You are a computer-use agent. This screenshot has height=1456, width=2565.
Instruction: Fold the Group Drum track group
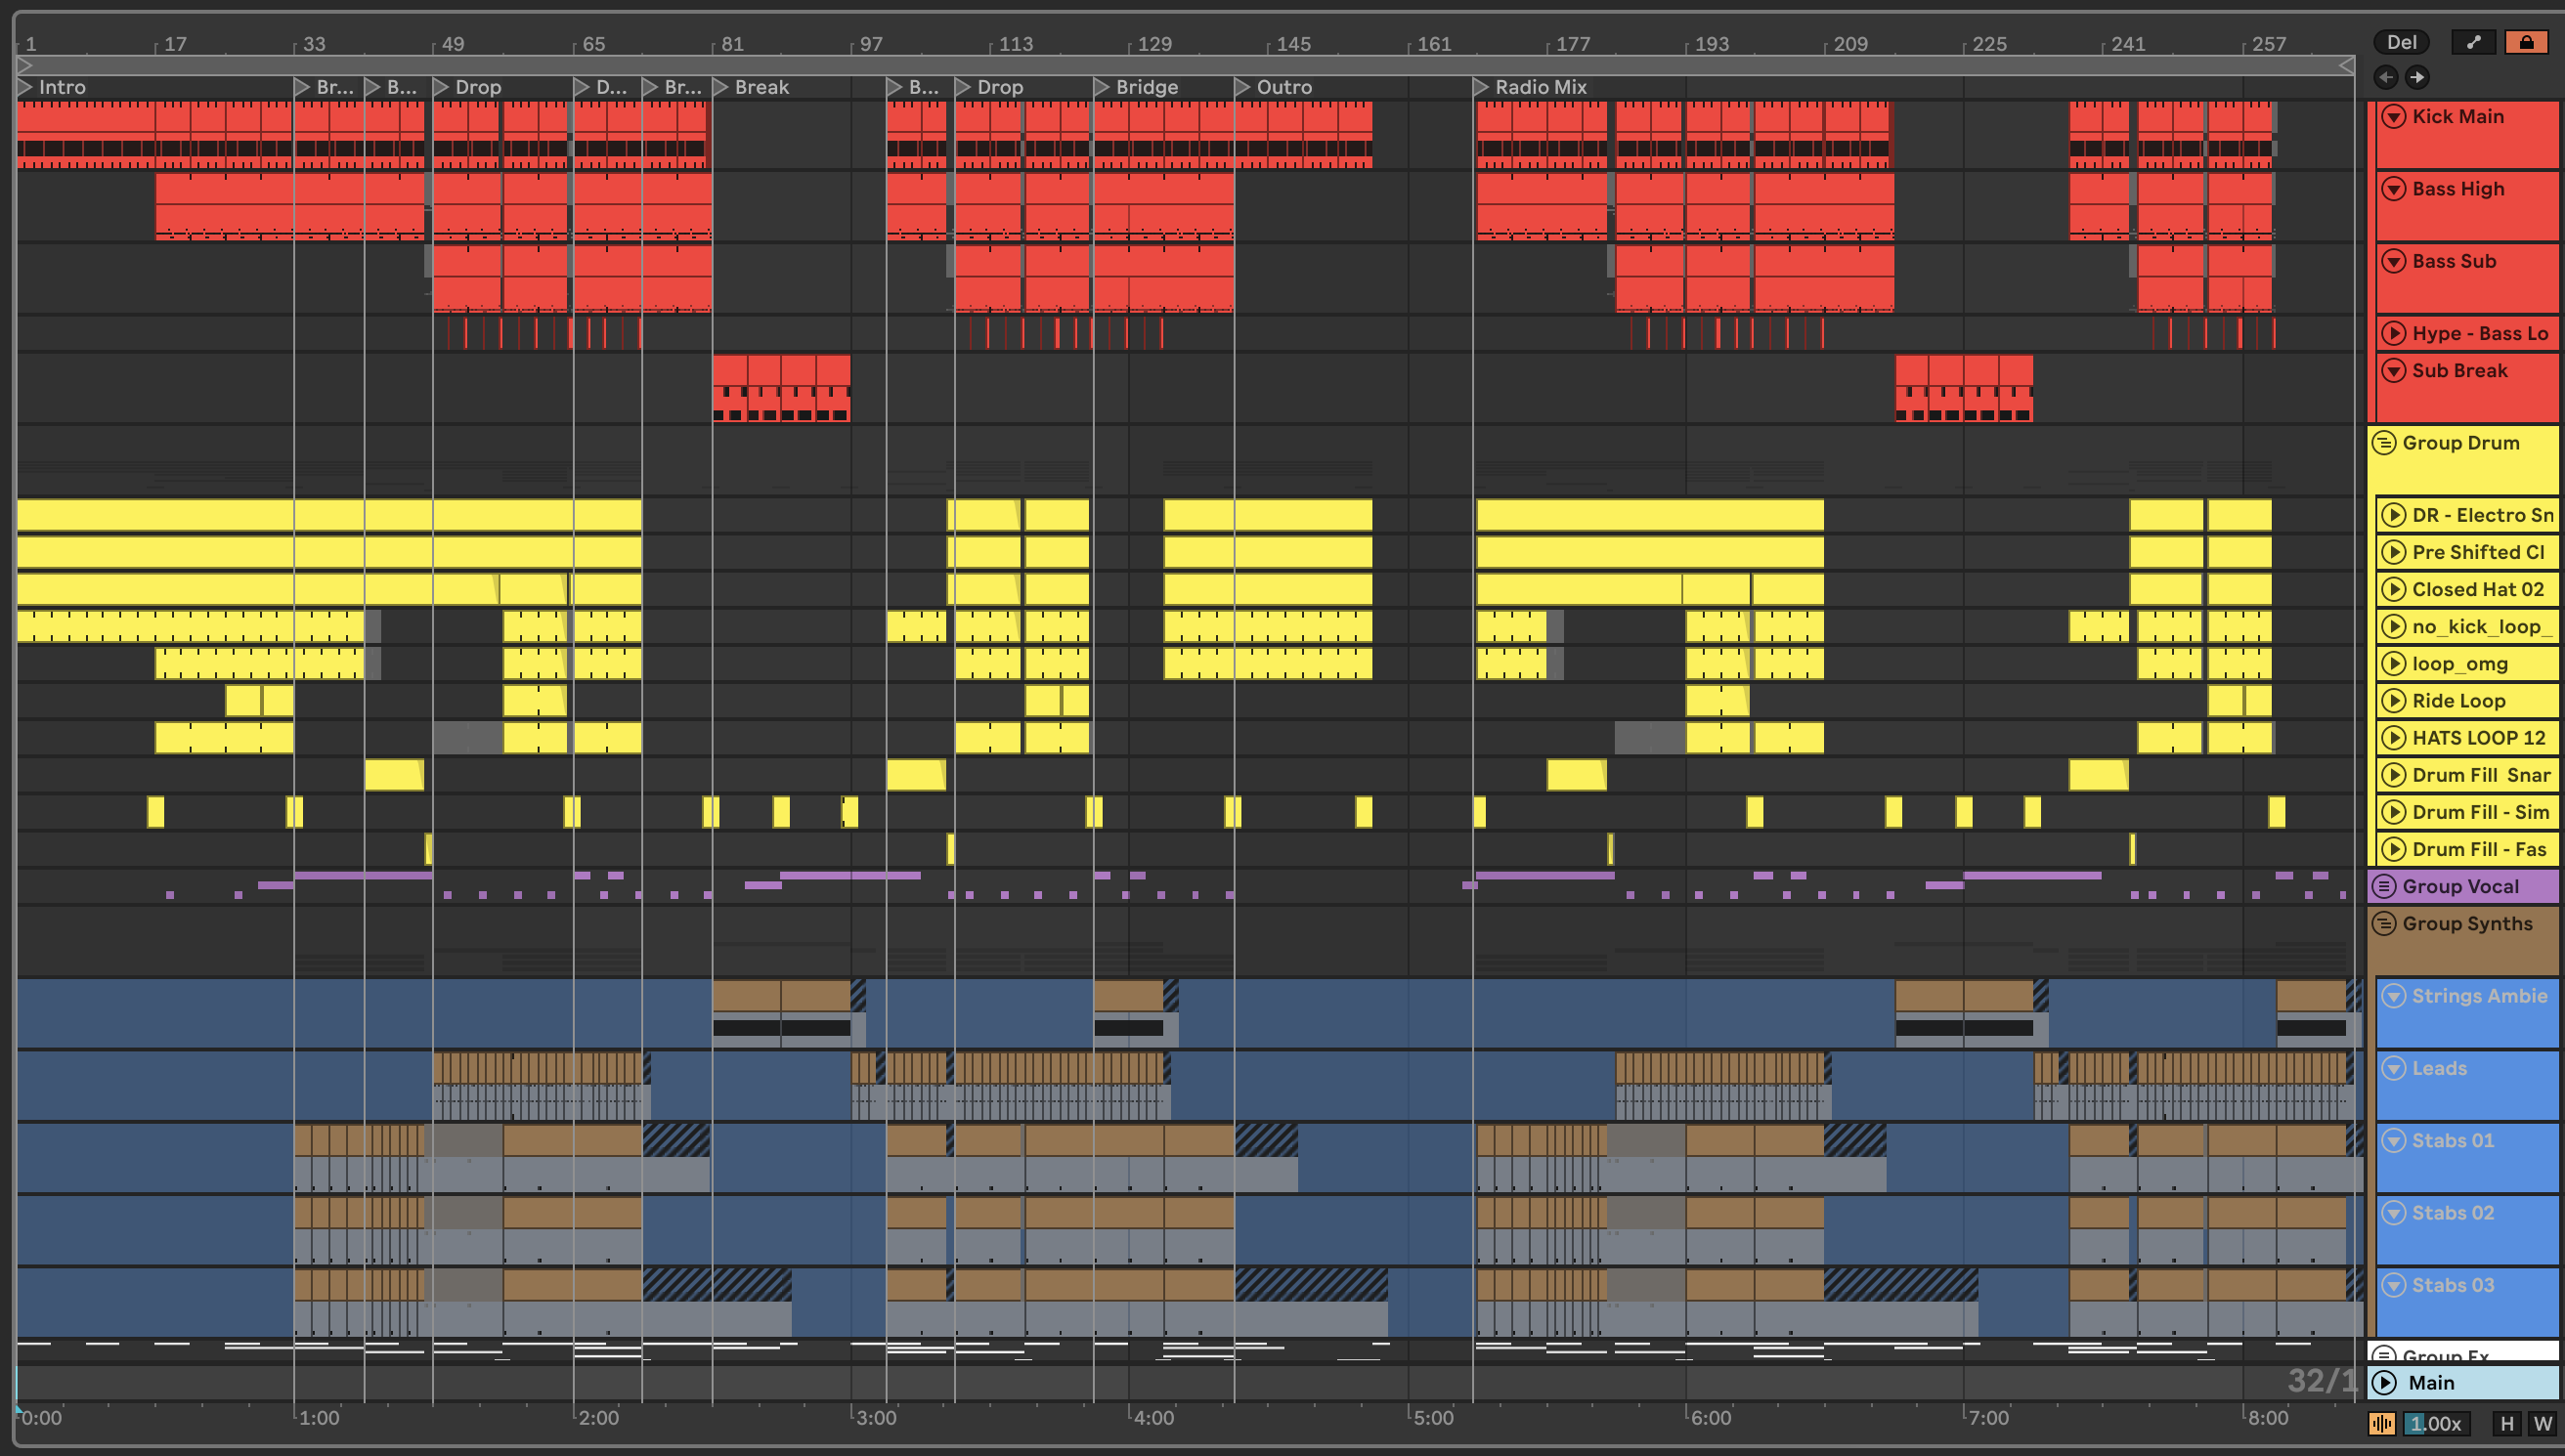(x=2384, y=443)
